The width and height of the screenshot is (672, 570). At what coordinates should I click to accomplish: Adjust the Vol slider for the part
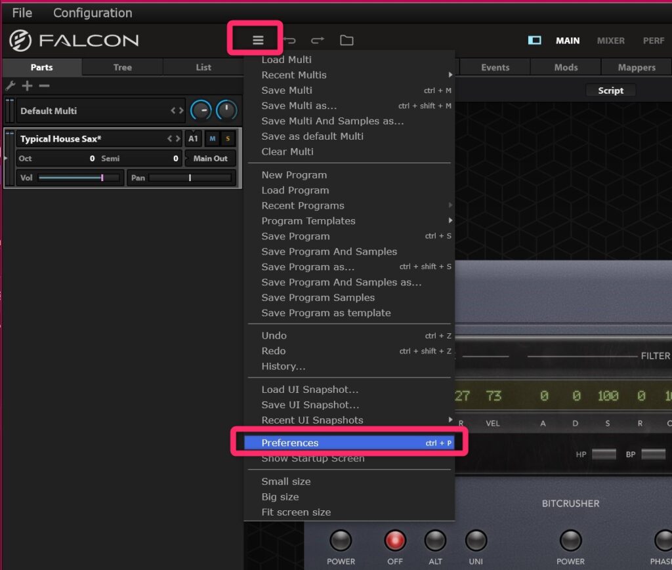coord(79,178)
